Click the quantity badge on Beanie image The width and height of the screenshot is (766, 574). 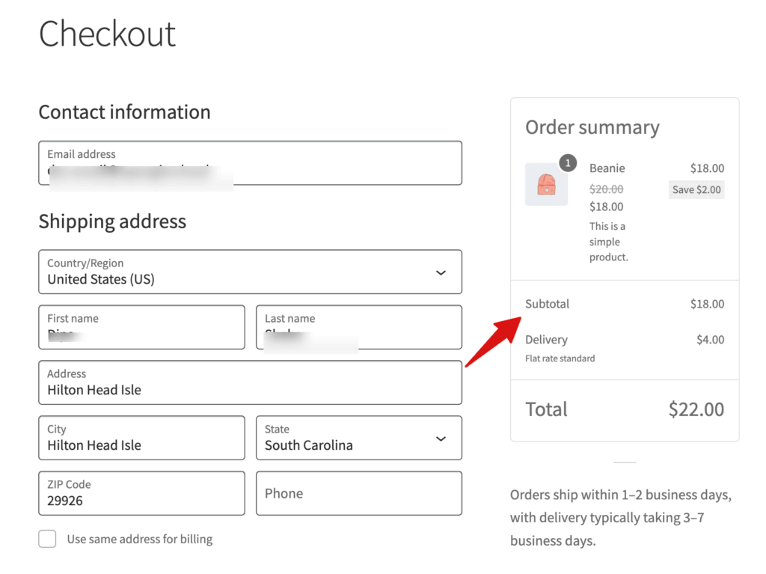(568, 163)
